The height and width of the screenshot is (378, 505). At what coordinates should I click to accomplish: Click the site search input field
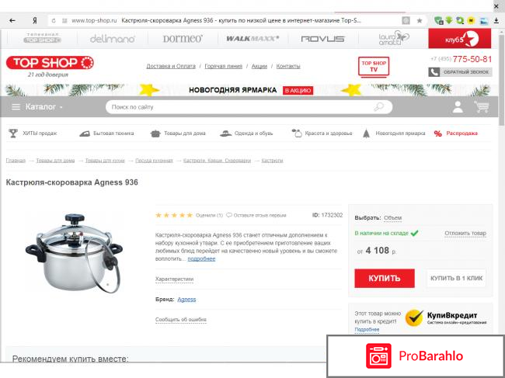pos(249,107)
